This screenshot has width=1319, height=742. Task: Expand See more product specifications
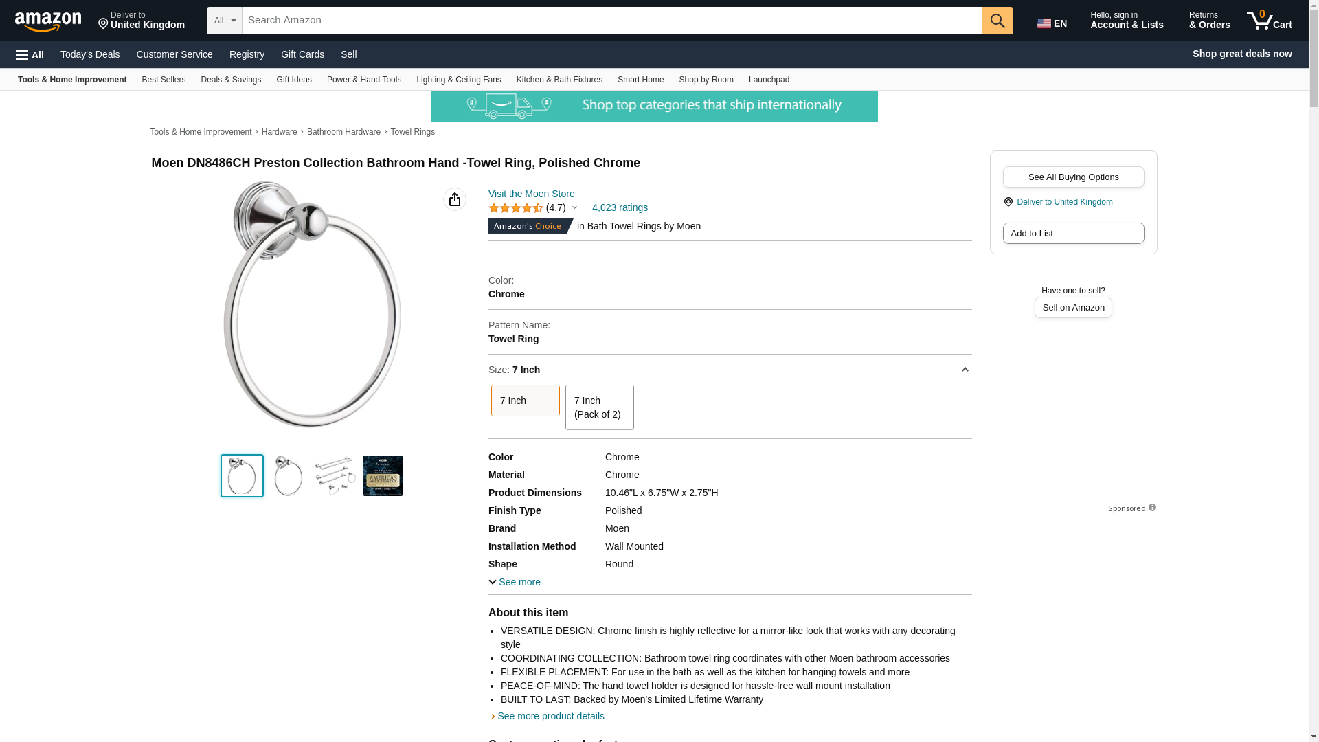pos(515,582)
